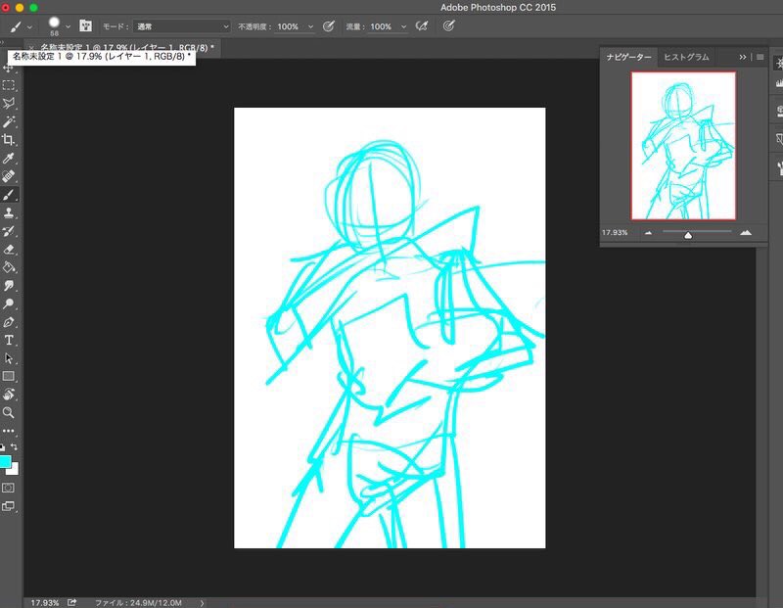Select the Paint Bucket tool

click(9, 267)
